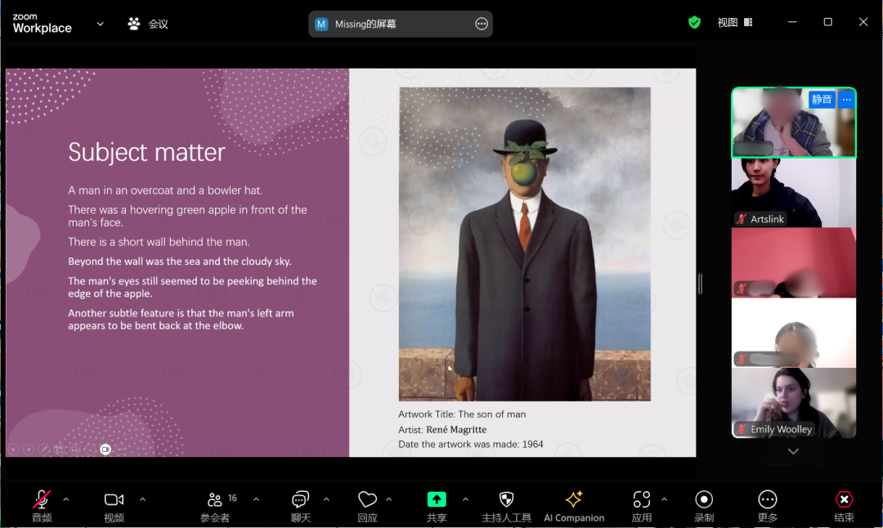
Task: Click 'A man in an overcoat' bullet text
Action: point(165,190)
